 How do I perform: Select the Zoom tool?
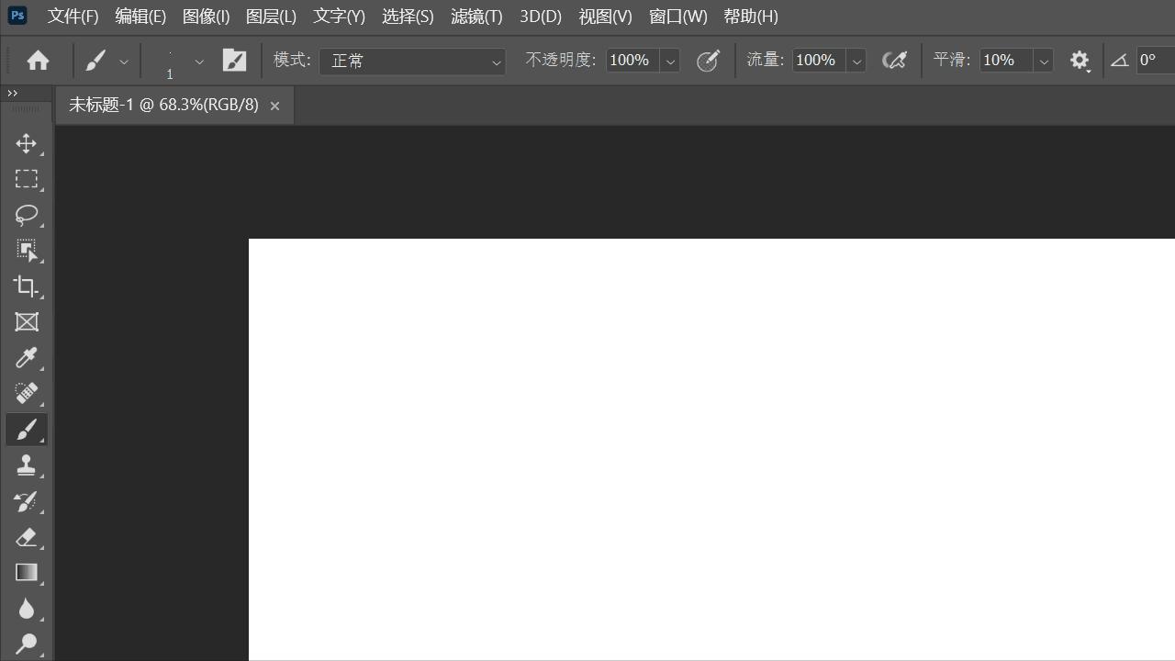click(x=26, y=644)
